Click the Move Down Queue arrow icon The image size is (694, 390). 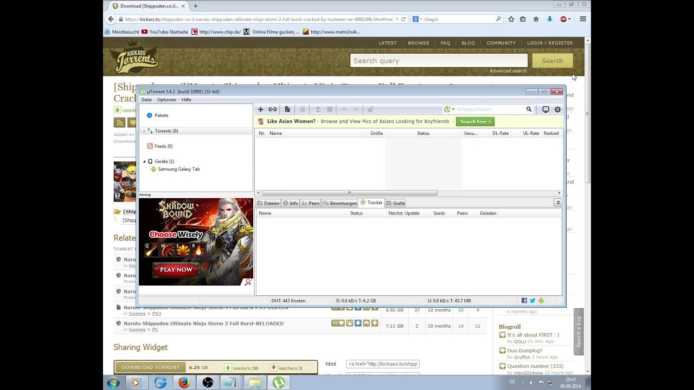pos(356,109)
